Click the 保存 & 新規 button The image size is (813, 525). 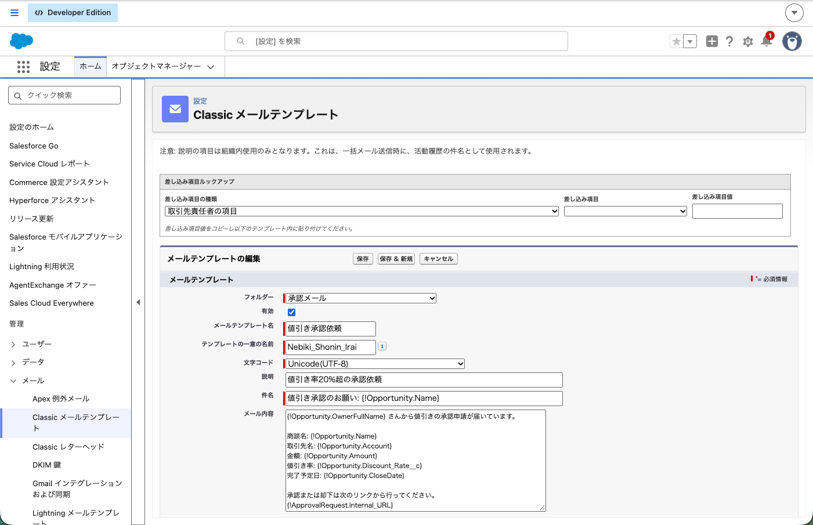(x=396, y=259)
